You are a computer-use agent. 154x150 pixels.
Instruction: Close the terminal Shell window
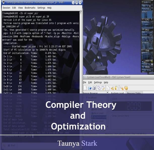[80, 3]
